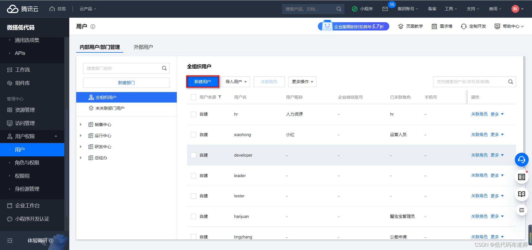Select the checkbox for user developer
The height and width of the screenshot is (250, 532).
pos(193,155)
